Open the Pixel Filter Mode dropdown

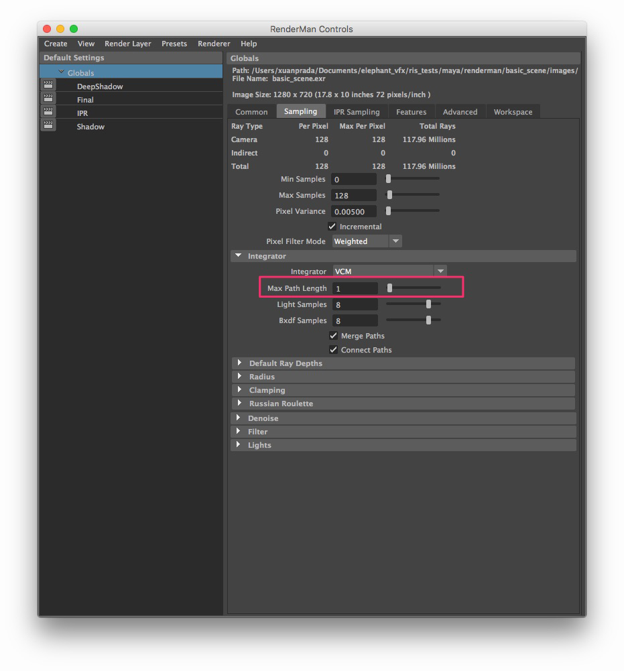point(367,241)
